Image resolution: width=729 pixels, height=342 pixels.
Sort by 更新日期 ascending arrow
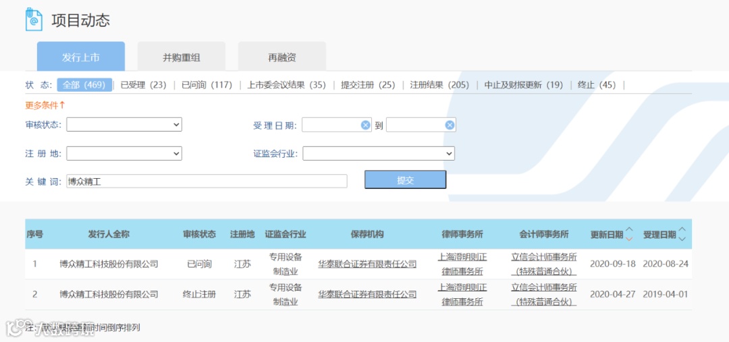630,229
